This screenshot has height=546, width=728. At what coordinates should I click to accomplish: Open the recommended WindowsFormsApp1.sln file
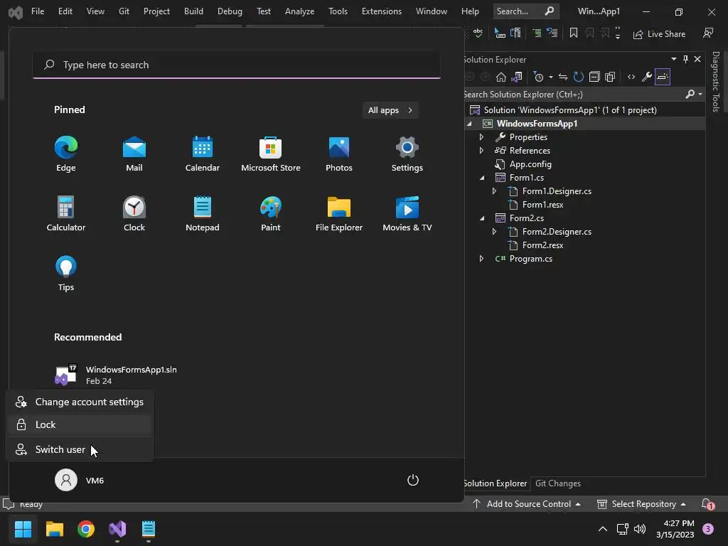(x=116, y=375)
